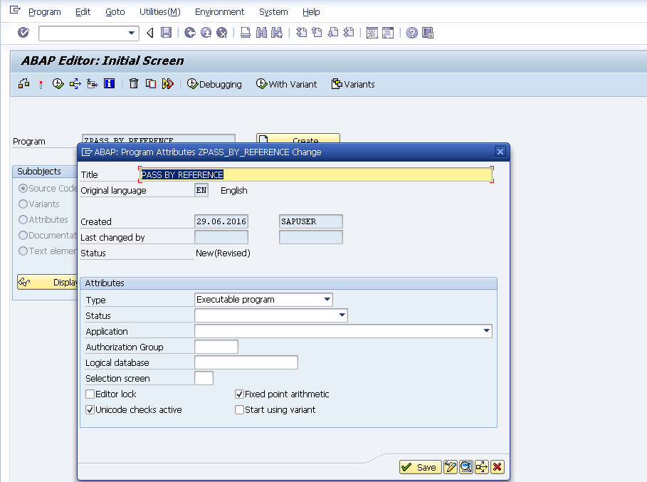
Task: Click the Find binoculars icon
Action: point(261,33)
